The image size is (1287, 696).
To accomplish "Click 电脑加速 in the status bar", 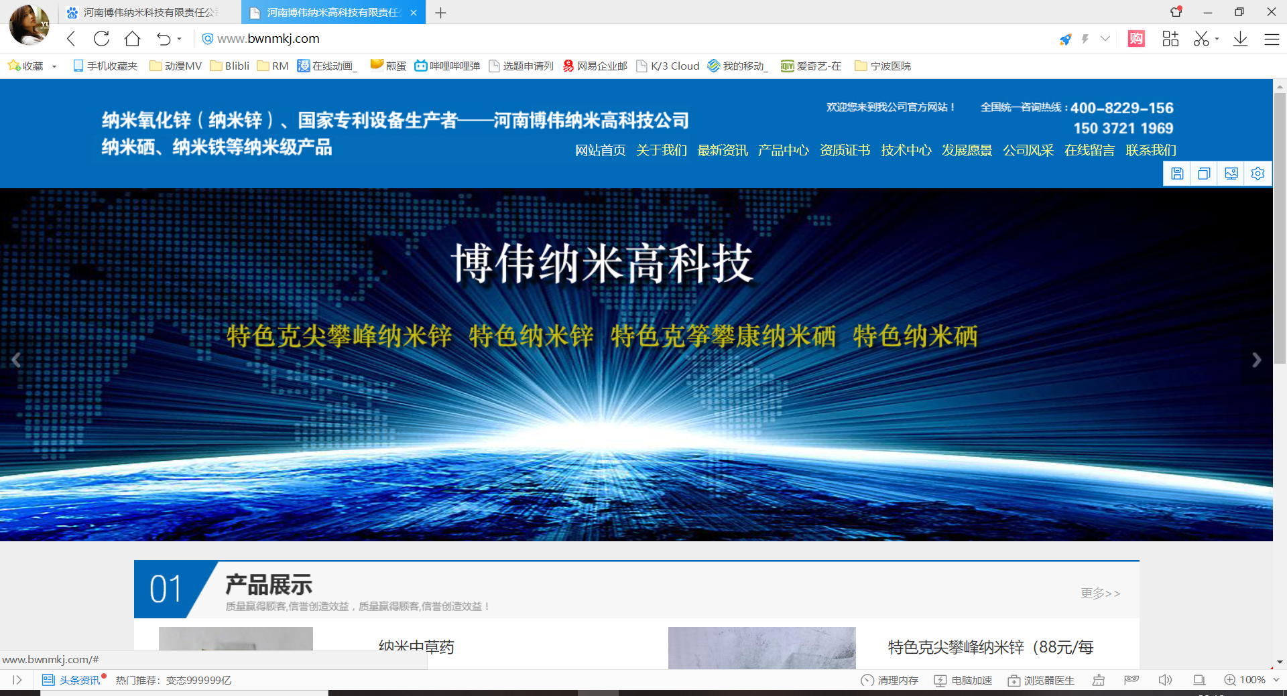I will click(963, 680).
